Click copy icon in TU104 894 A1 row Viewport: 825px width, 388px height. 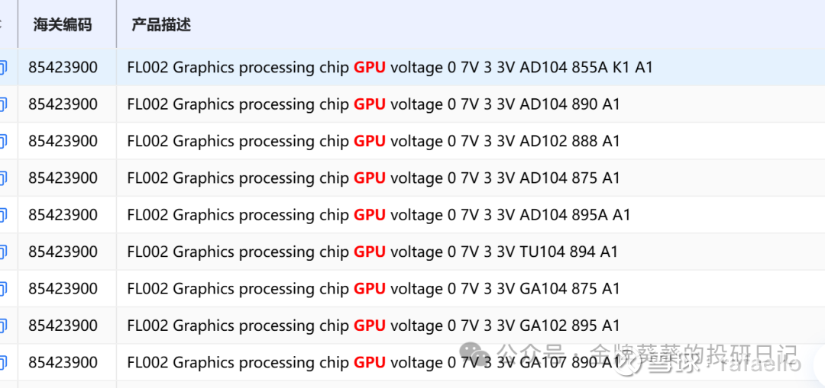2,252
